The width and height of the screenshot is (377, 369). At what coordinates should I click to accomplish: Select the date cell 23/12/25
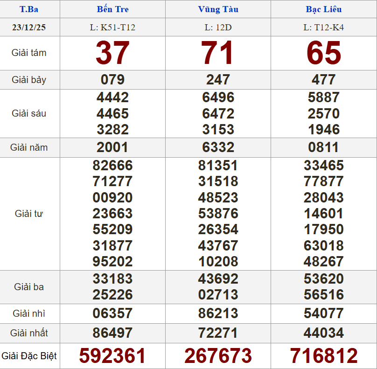point(29,27)
